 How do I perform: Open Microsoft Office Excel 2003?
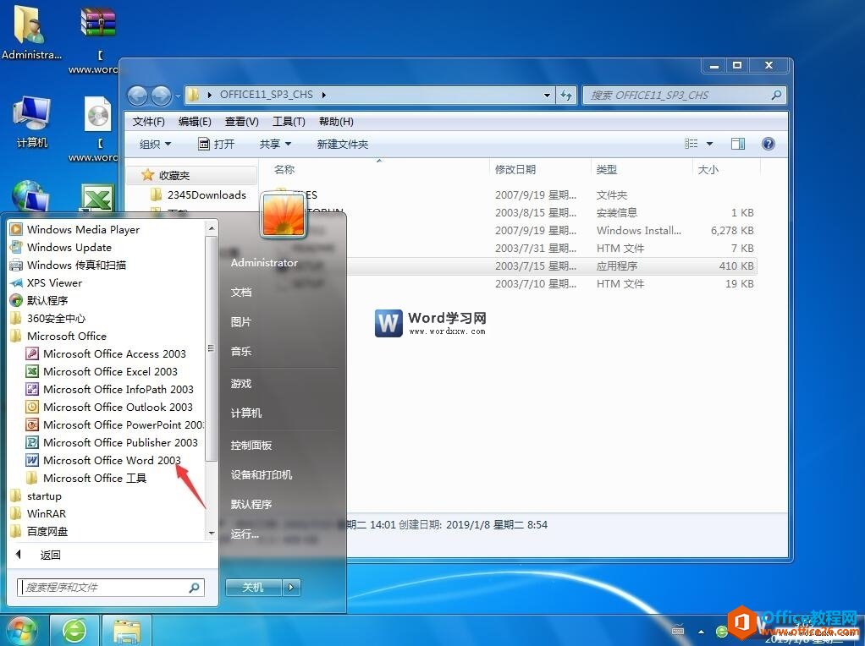pos(108,371)
